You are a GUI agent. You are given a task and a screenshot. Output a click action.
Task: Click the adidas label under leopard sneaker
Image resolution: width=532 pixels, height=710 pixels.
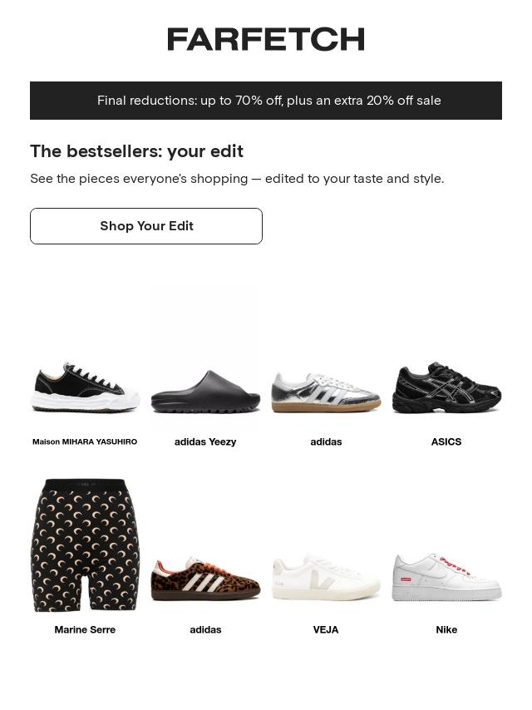point(205,629)
